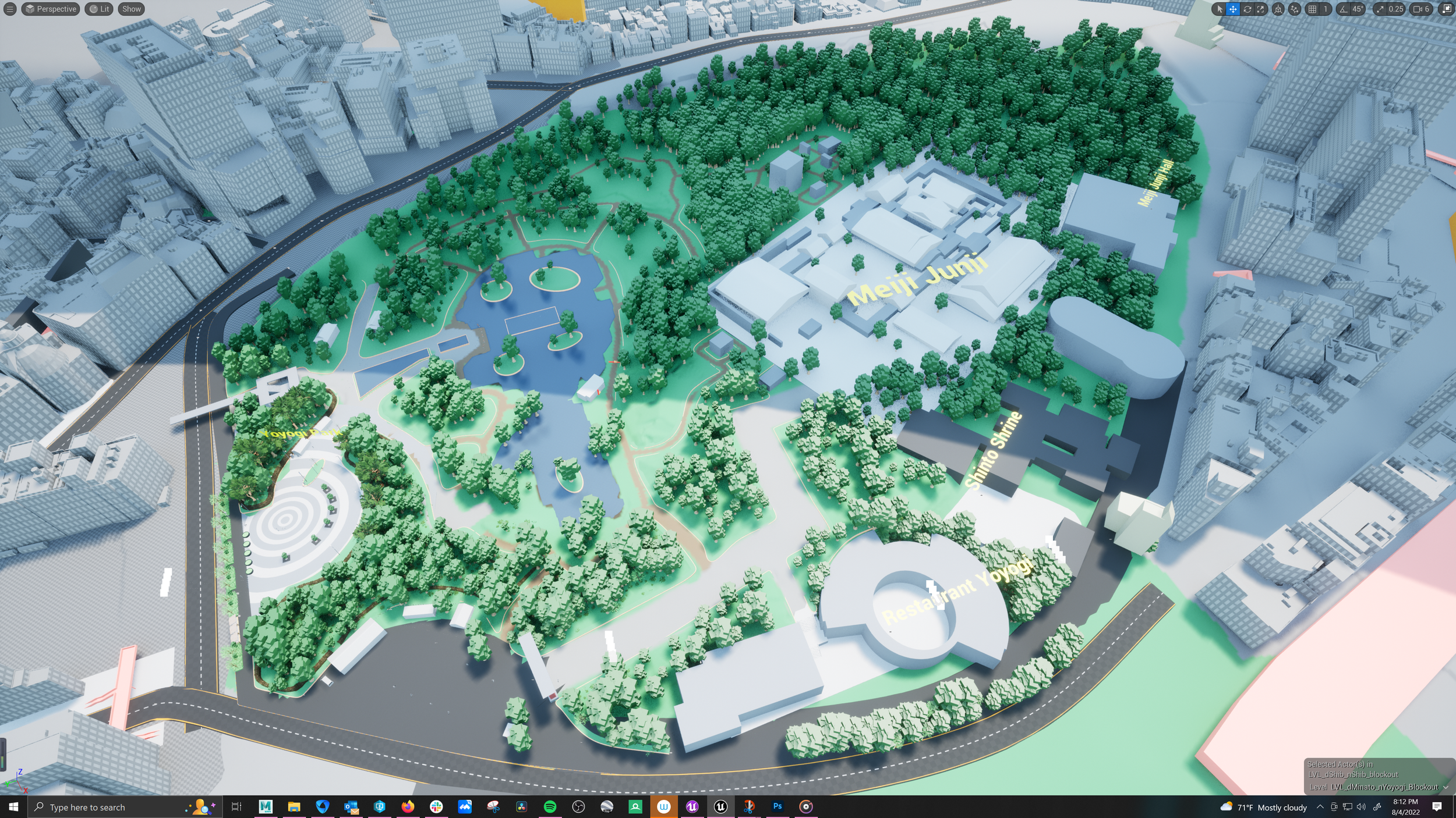The height and width of the screenshot is (818, 1456).
Task: Activate the Translate move tool
Action: [1232, 9]
